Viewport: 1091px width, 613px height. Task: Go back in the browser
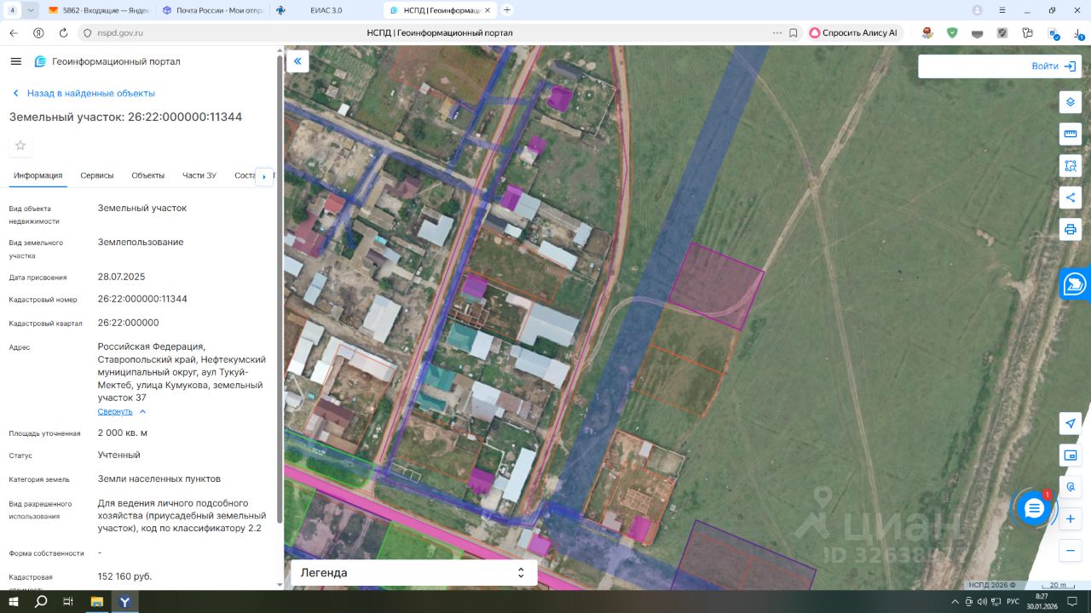14,32
